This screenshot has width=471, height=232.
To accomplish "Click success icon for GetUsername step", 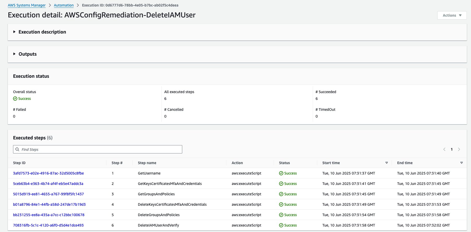I will click(x=281, y=173).
